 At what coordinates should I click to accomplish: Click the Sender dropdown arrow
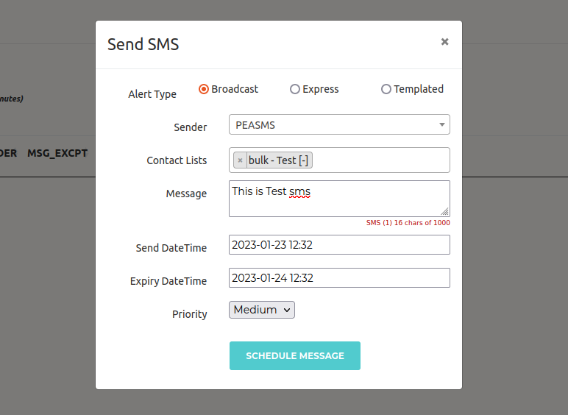coord(441,125)
